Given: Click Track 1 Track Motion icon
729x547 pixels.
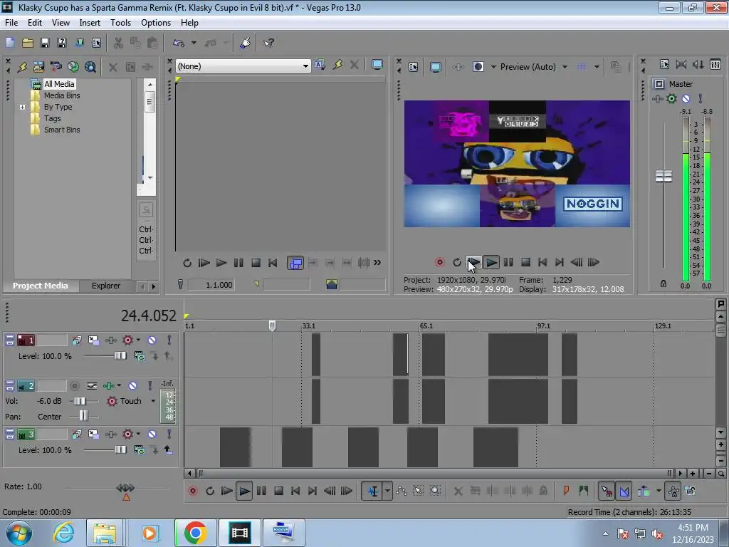Looking at the screenshot, I should [93, 340].
